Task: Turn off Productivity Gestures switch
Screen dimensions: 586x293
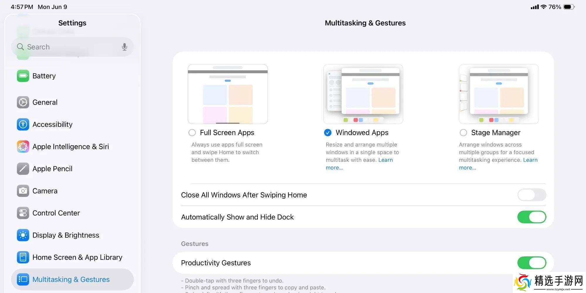Action: (x=532, y=263)
